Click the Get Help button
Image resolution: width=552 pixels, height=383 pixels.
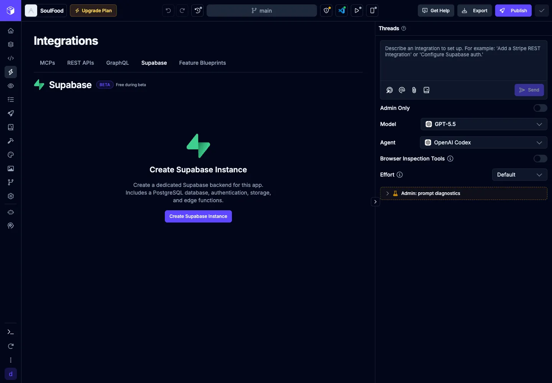coord(436,11)
